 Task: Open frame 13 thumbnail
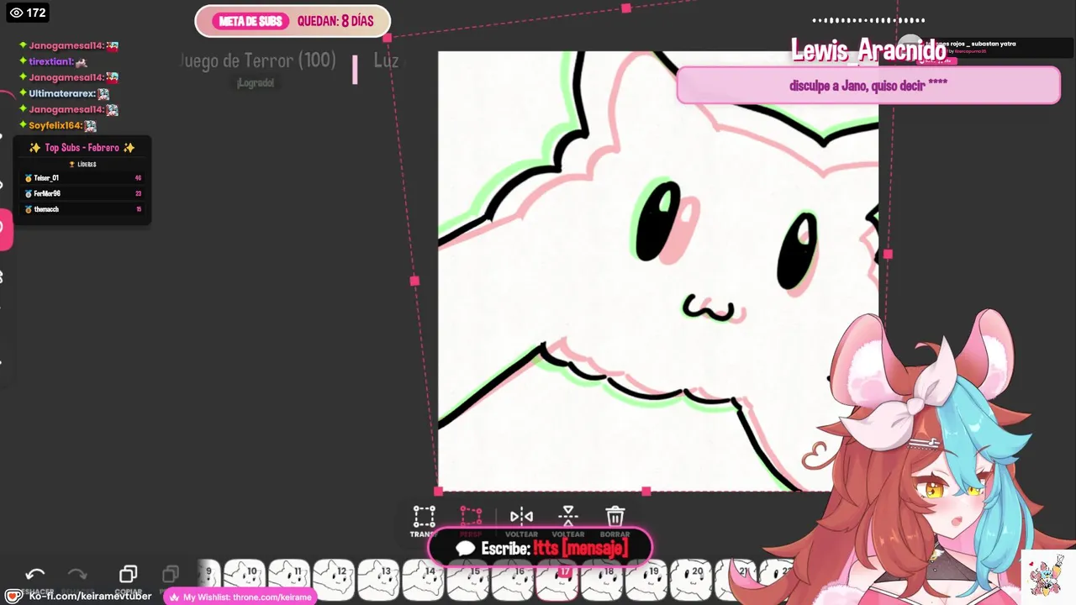(x=377, y=581)
